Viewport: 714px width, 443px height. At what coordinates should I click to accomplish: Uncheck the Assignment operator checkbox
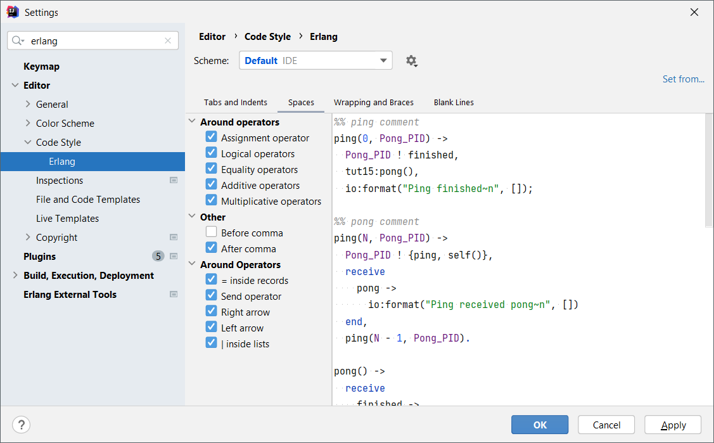coord(212,137)
